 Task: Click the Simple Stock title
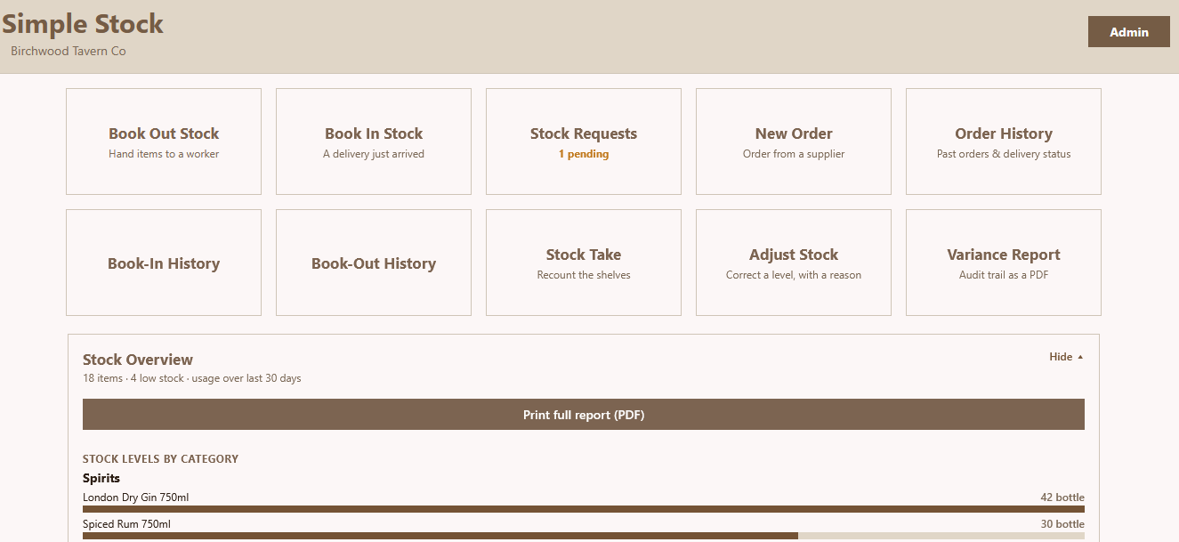point(83,24)
